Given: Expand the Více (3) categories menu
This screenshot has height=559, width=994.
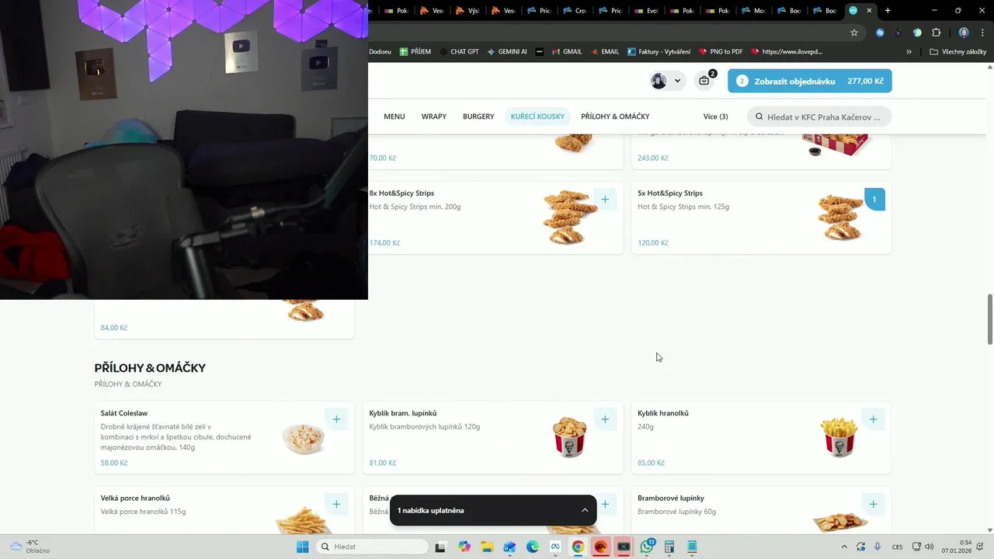Looking at the screenshot, I should pos(715,116).
